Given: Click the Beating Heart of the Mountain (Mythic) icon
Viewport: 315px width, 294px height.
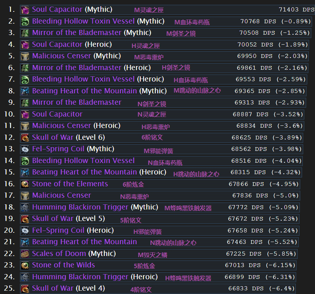Looking at the screenshot, I should click(x=25, y=91).
